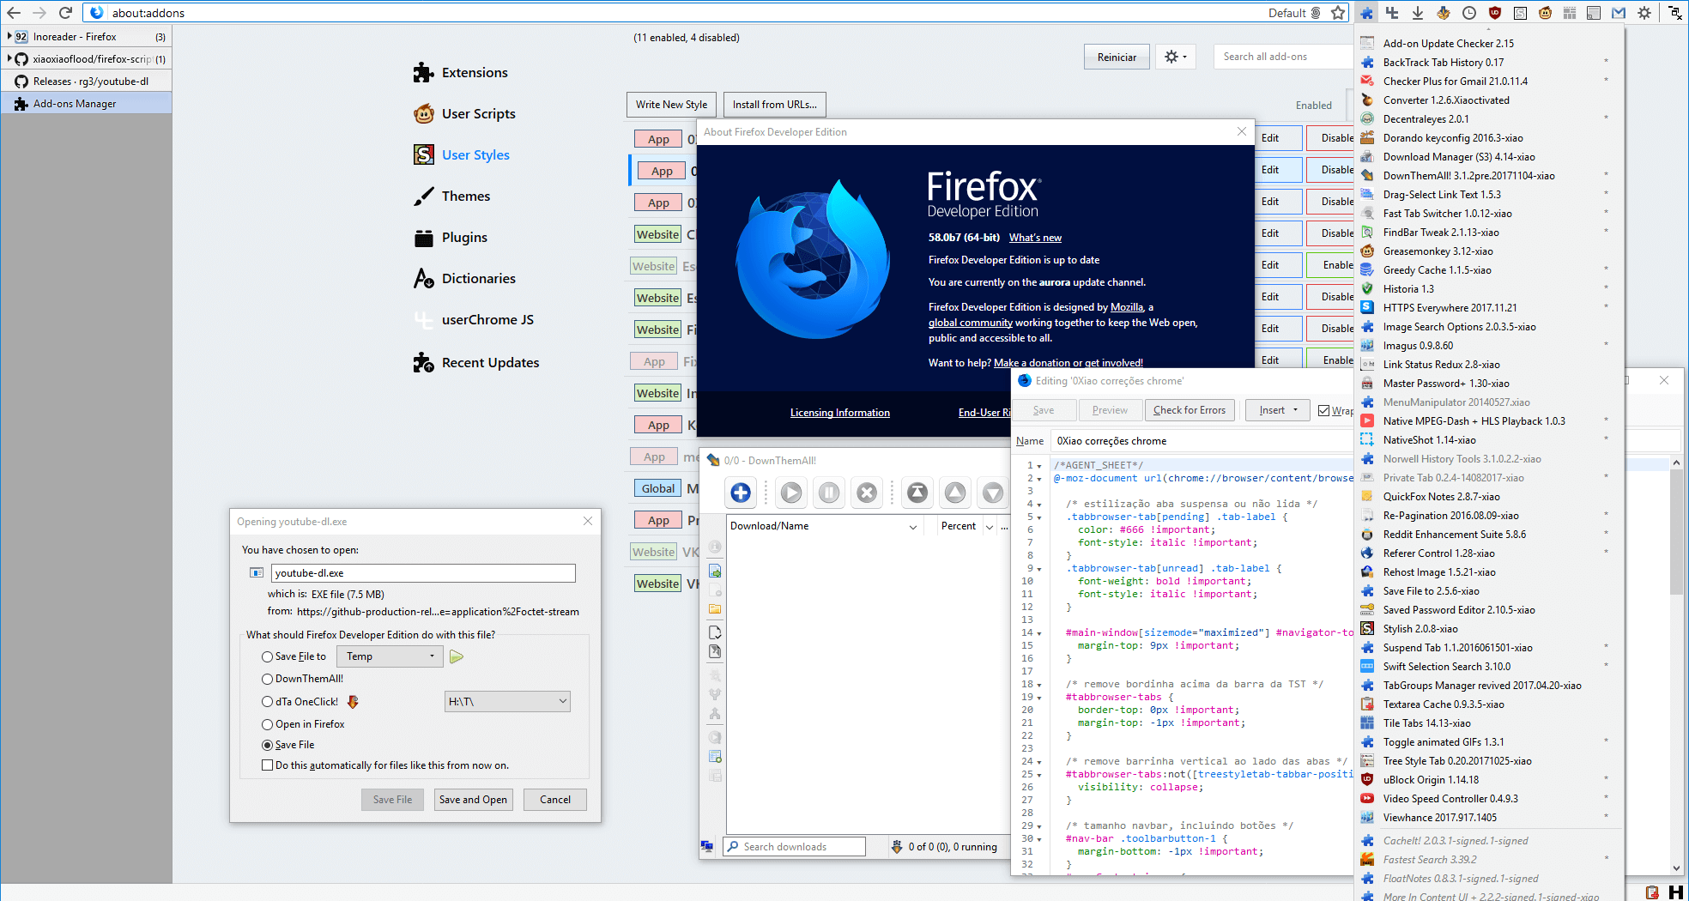
Task: Click the Reiniciar button
Action: click(x=1117, y=57)
